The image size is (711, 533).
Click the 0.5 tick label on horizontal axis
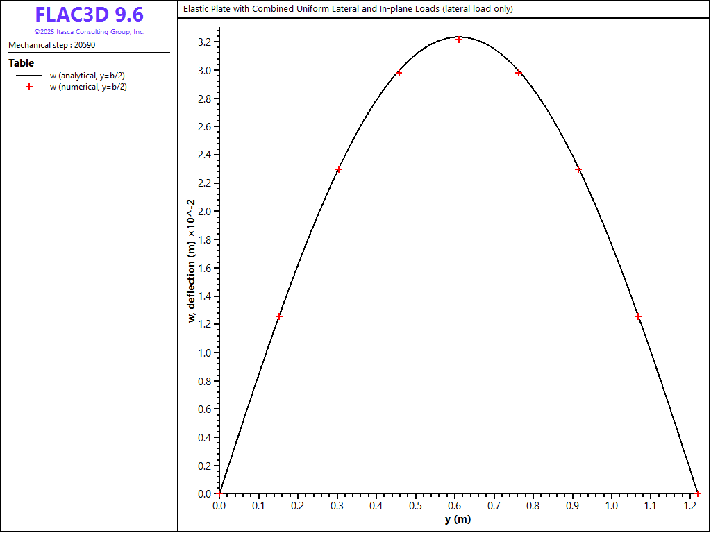[415, 507]
